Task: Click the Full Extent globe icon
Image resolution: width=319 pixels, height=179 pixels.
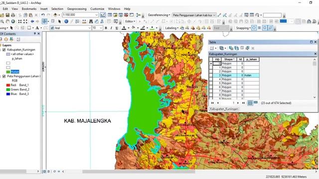Action: coord(13,21)
